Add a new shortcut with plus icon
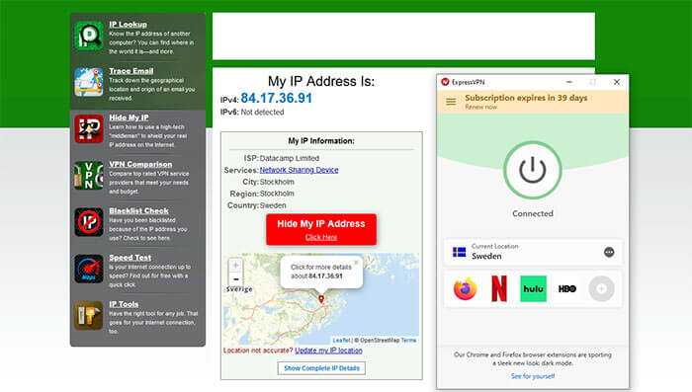Image resolution: width=692 pixels, height=392 pixels. click(x=601, y=289)
